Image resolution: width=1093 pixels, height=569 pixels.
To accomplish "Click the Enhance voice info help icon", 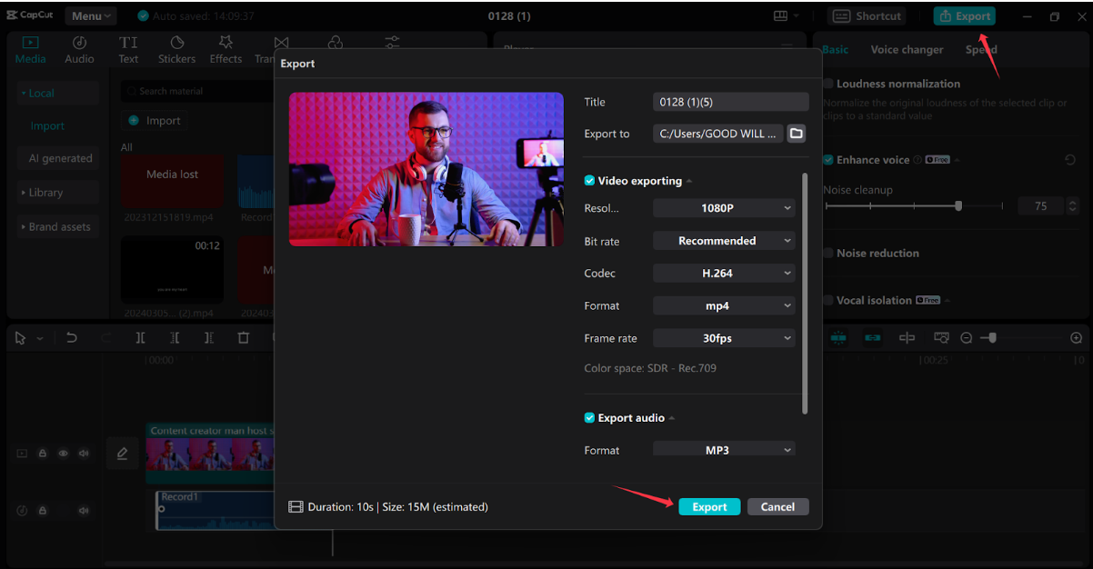I will pyautogui.click(x=918, y=160).
